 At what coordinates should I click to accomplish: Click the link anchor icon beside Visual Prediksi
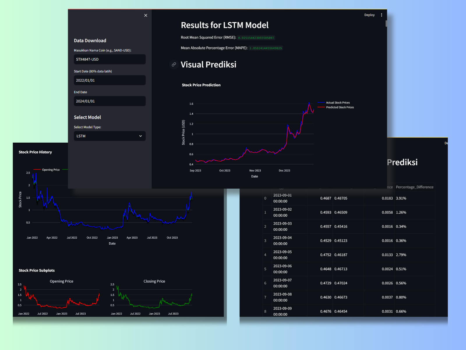[174, 64]
